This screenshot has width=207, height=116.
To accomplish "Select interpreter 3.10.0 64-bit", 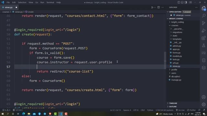I will 164,110.
